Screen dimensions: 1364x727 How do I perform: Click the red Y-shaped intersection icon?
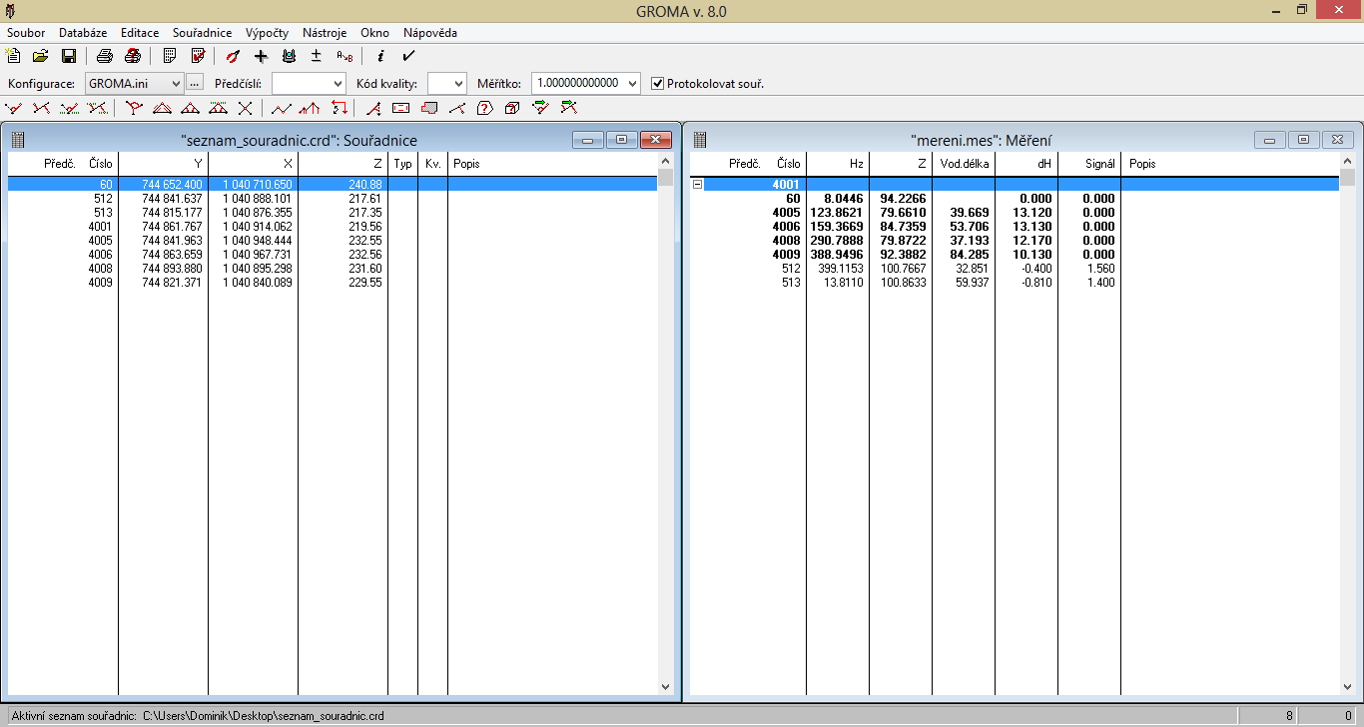pos(135,108)
